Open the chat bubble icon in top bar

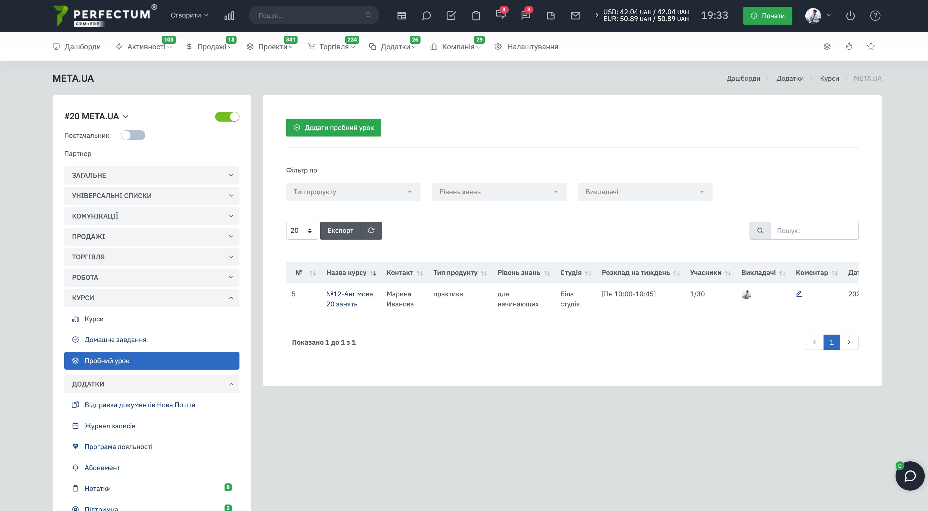pyautogui.click(x=427, y=16)
